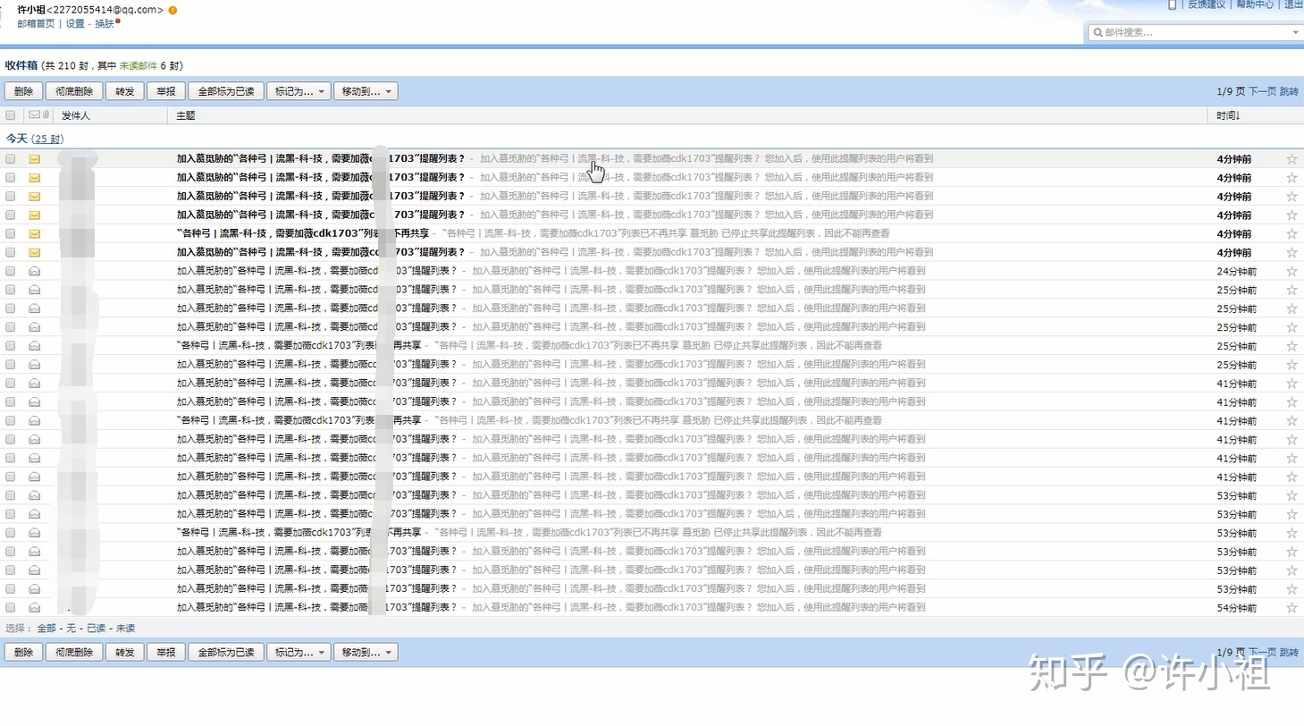The width and height of the screenshot is (1304, 726).
Task: Star the mail received 54分钟前
Action: (1291, 608)
